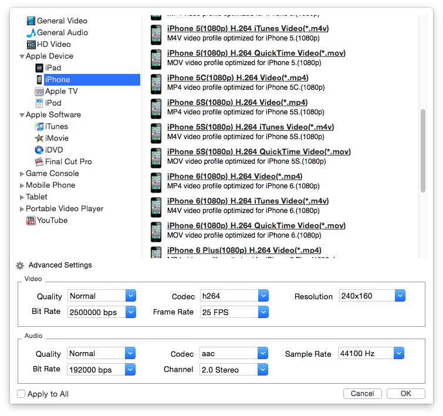Viewport: 443px width, 416px height.
Task: Collapse the Apple Device category
Action: pos(22,56)
